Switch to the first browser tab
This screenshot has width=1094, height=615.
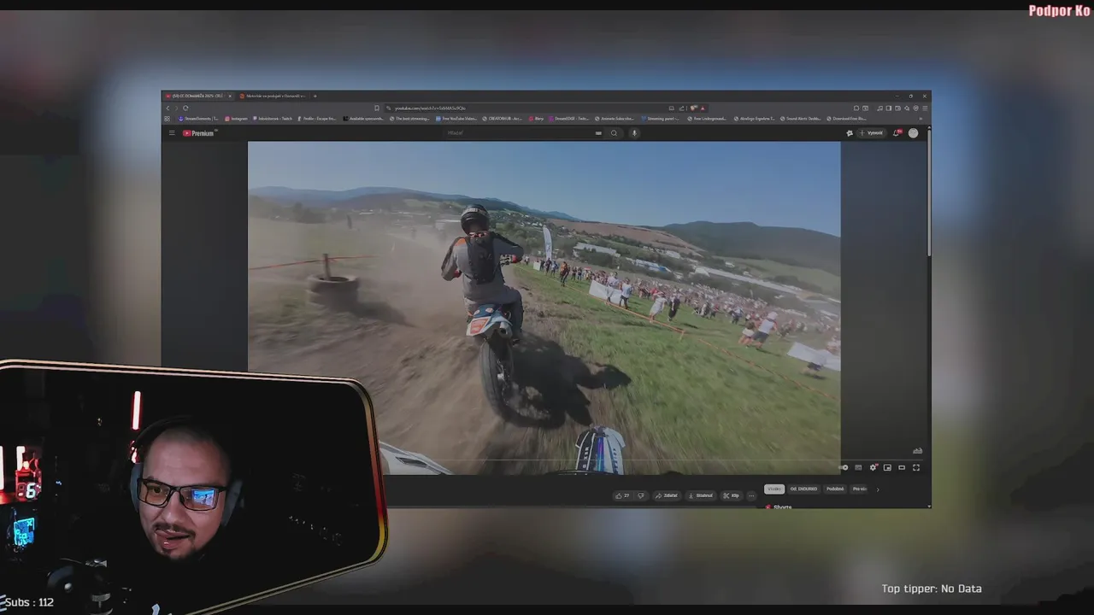[x=198, y=96]
